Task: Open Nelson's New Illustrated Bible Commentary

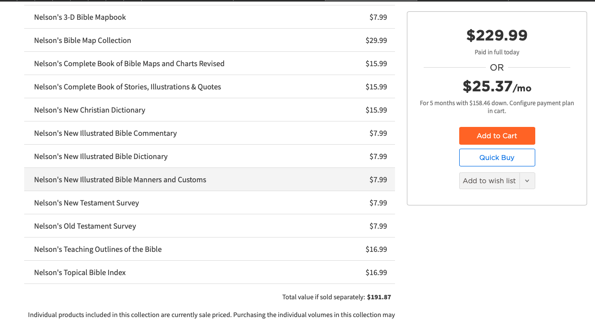Action: 105,133
